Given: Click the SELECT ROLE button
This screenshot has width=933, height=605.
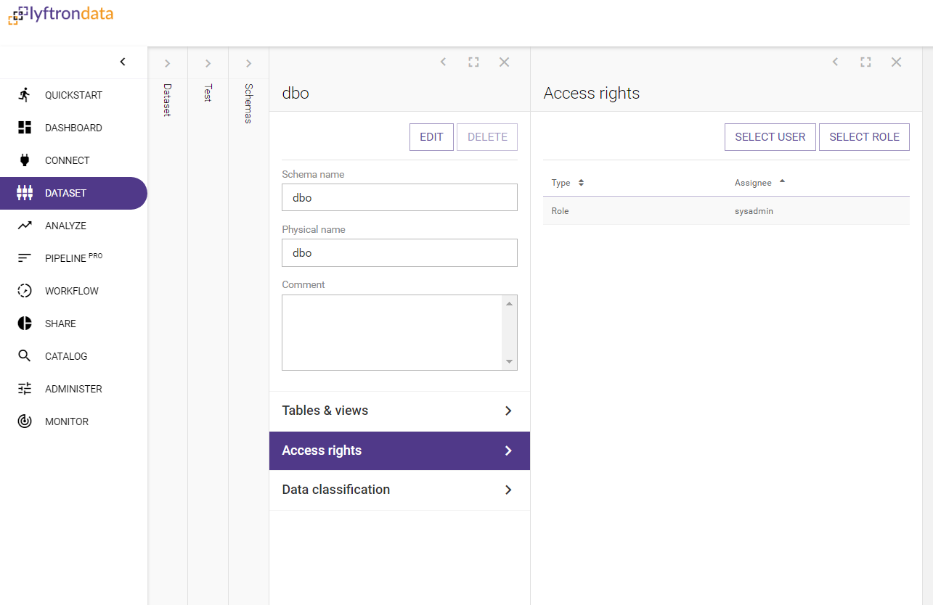Looking at the screenshot, I should pyautogui.click(x=864, y=137).
